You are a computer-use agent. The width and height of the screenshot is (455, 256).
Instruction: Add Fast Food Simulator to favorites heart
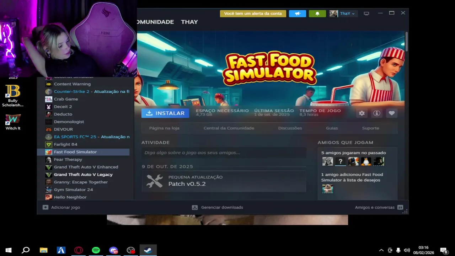pos(392,113)
